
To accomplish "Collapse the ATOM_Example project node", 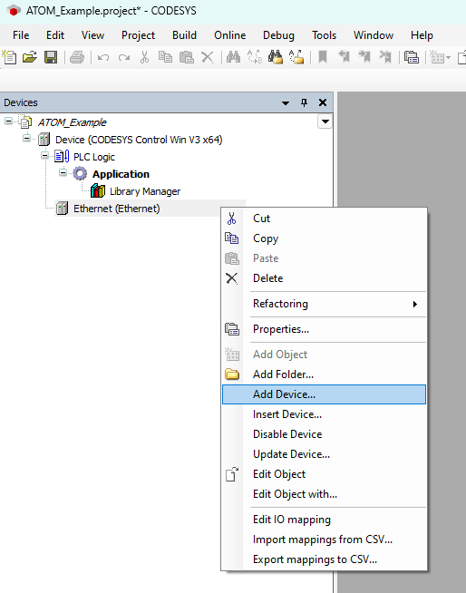I will [x=9, y=121].
